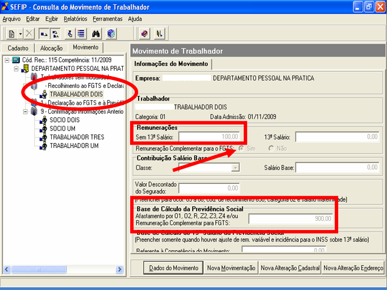
Task: Click the tree panel horizontal scrollbar thumb
Action: (39, 270)
